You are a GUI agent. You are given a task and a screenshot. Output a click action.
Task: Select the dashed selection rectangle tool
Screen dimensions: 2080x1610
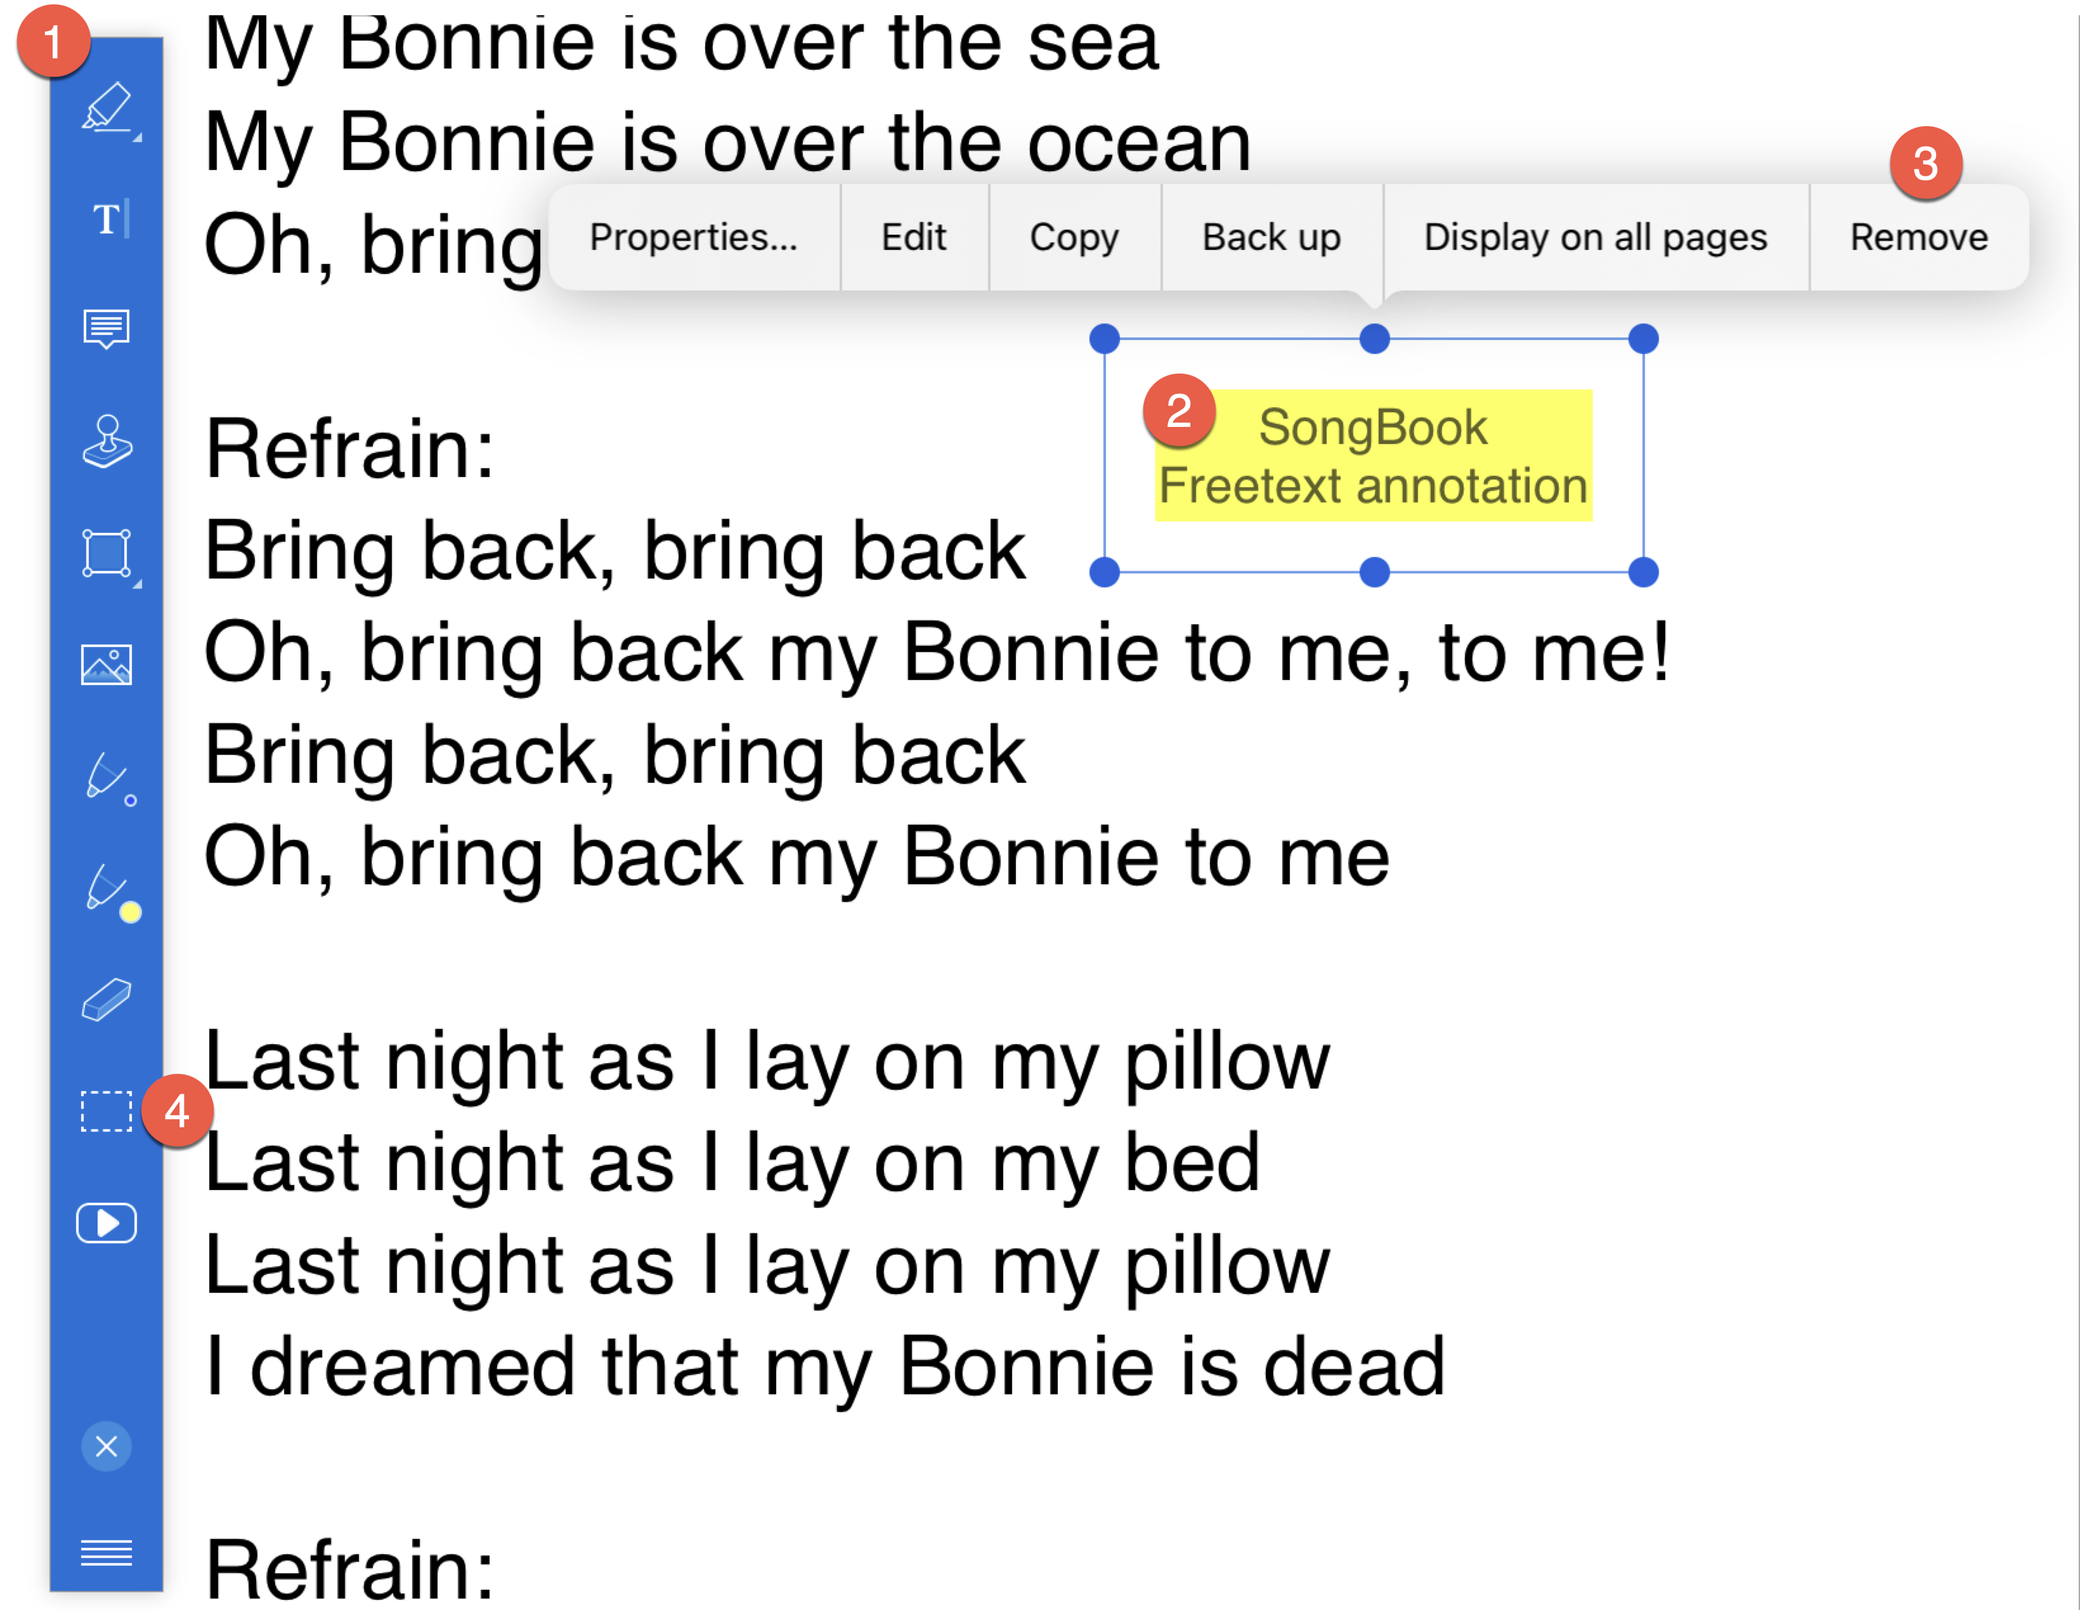pos(106,1111)
